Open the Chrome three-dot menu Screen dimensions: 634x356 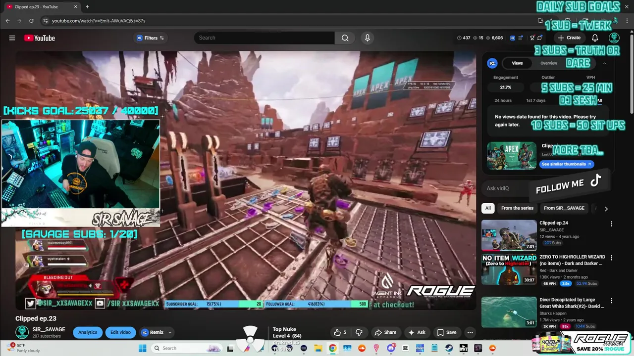[x=627, y=21]
